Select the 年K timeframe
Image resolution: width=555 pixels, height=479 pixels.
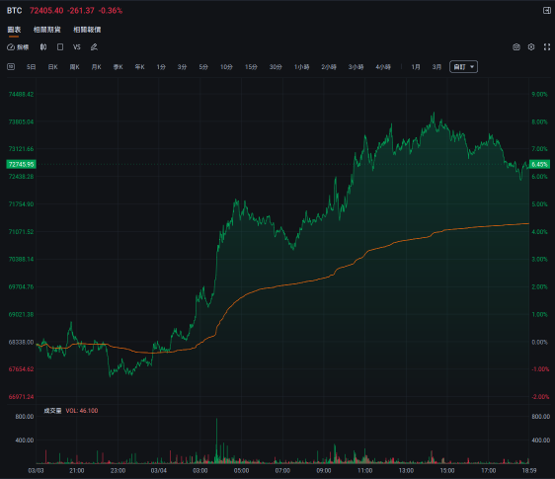coord(139,67)
